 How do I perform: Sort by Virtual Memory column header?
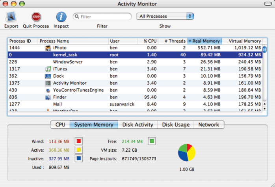(x=242, y=41)
